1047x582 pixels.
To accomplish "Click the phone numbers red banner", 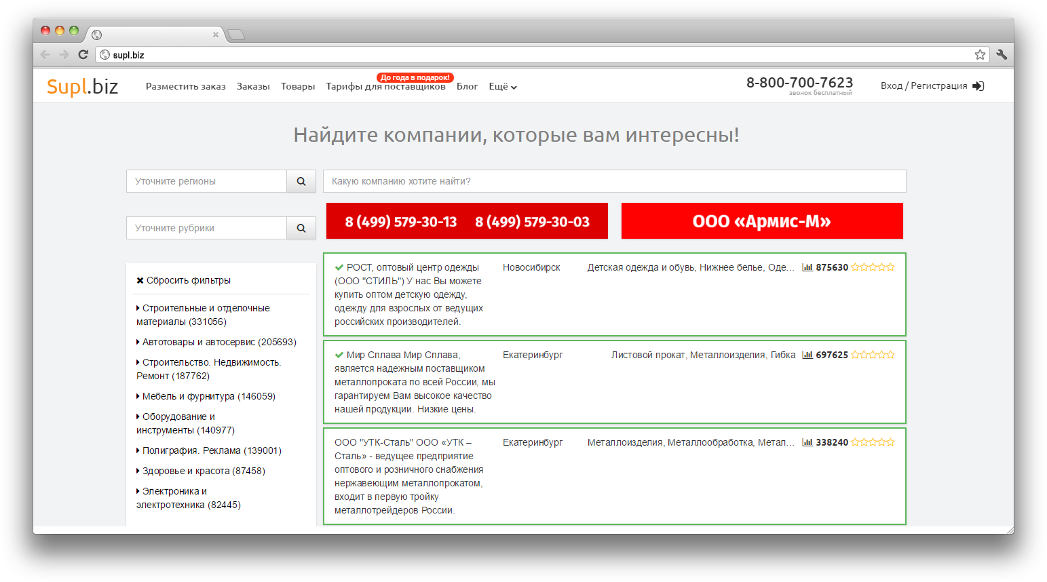I will 467,221.
